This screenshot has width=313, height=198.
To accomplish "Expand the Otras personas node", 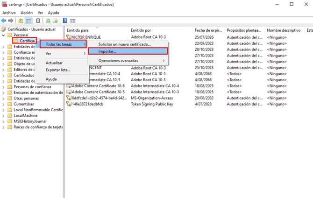I will pyautogui.click(x=3, y=99).
